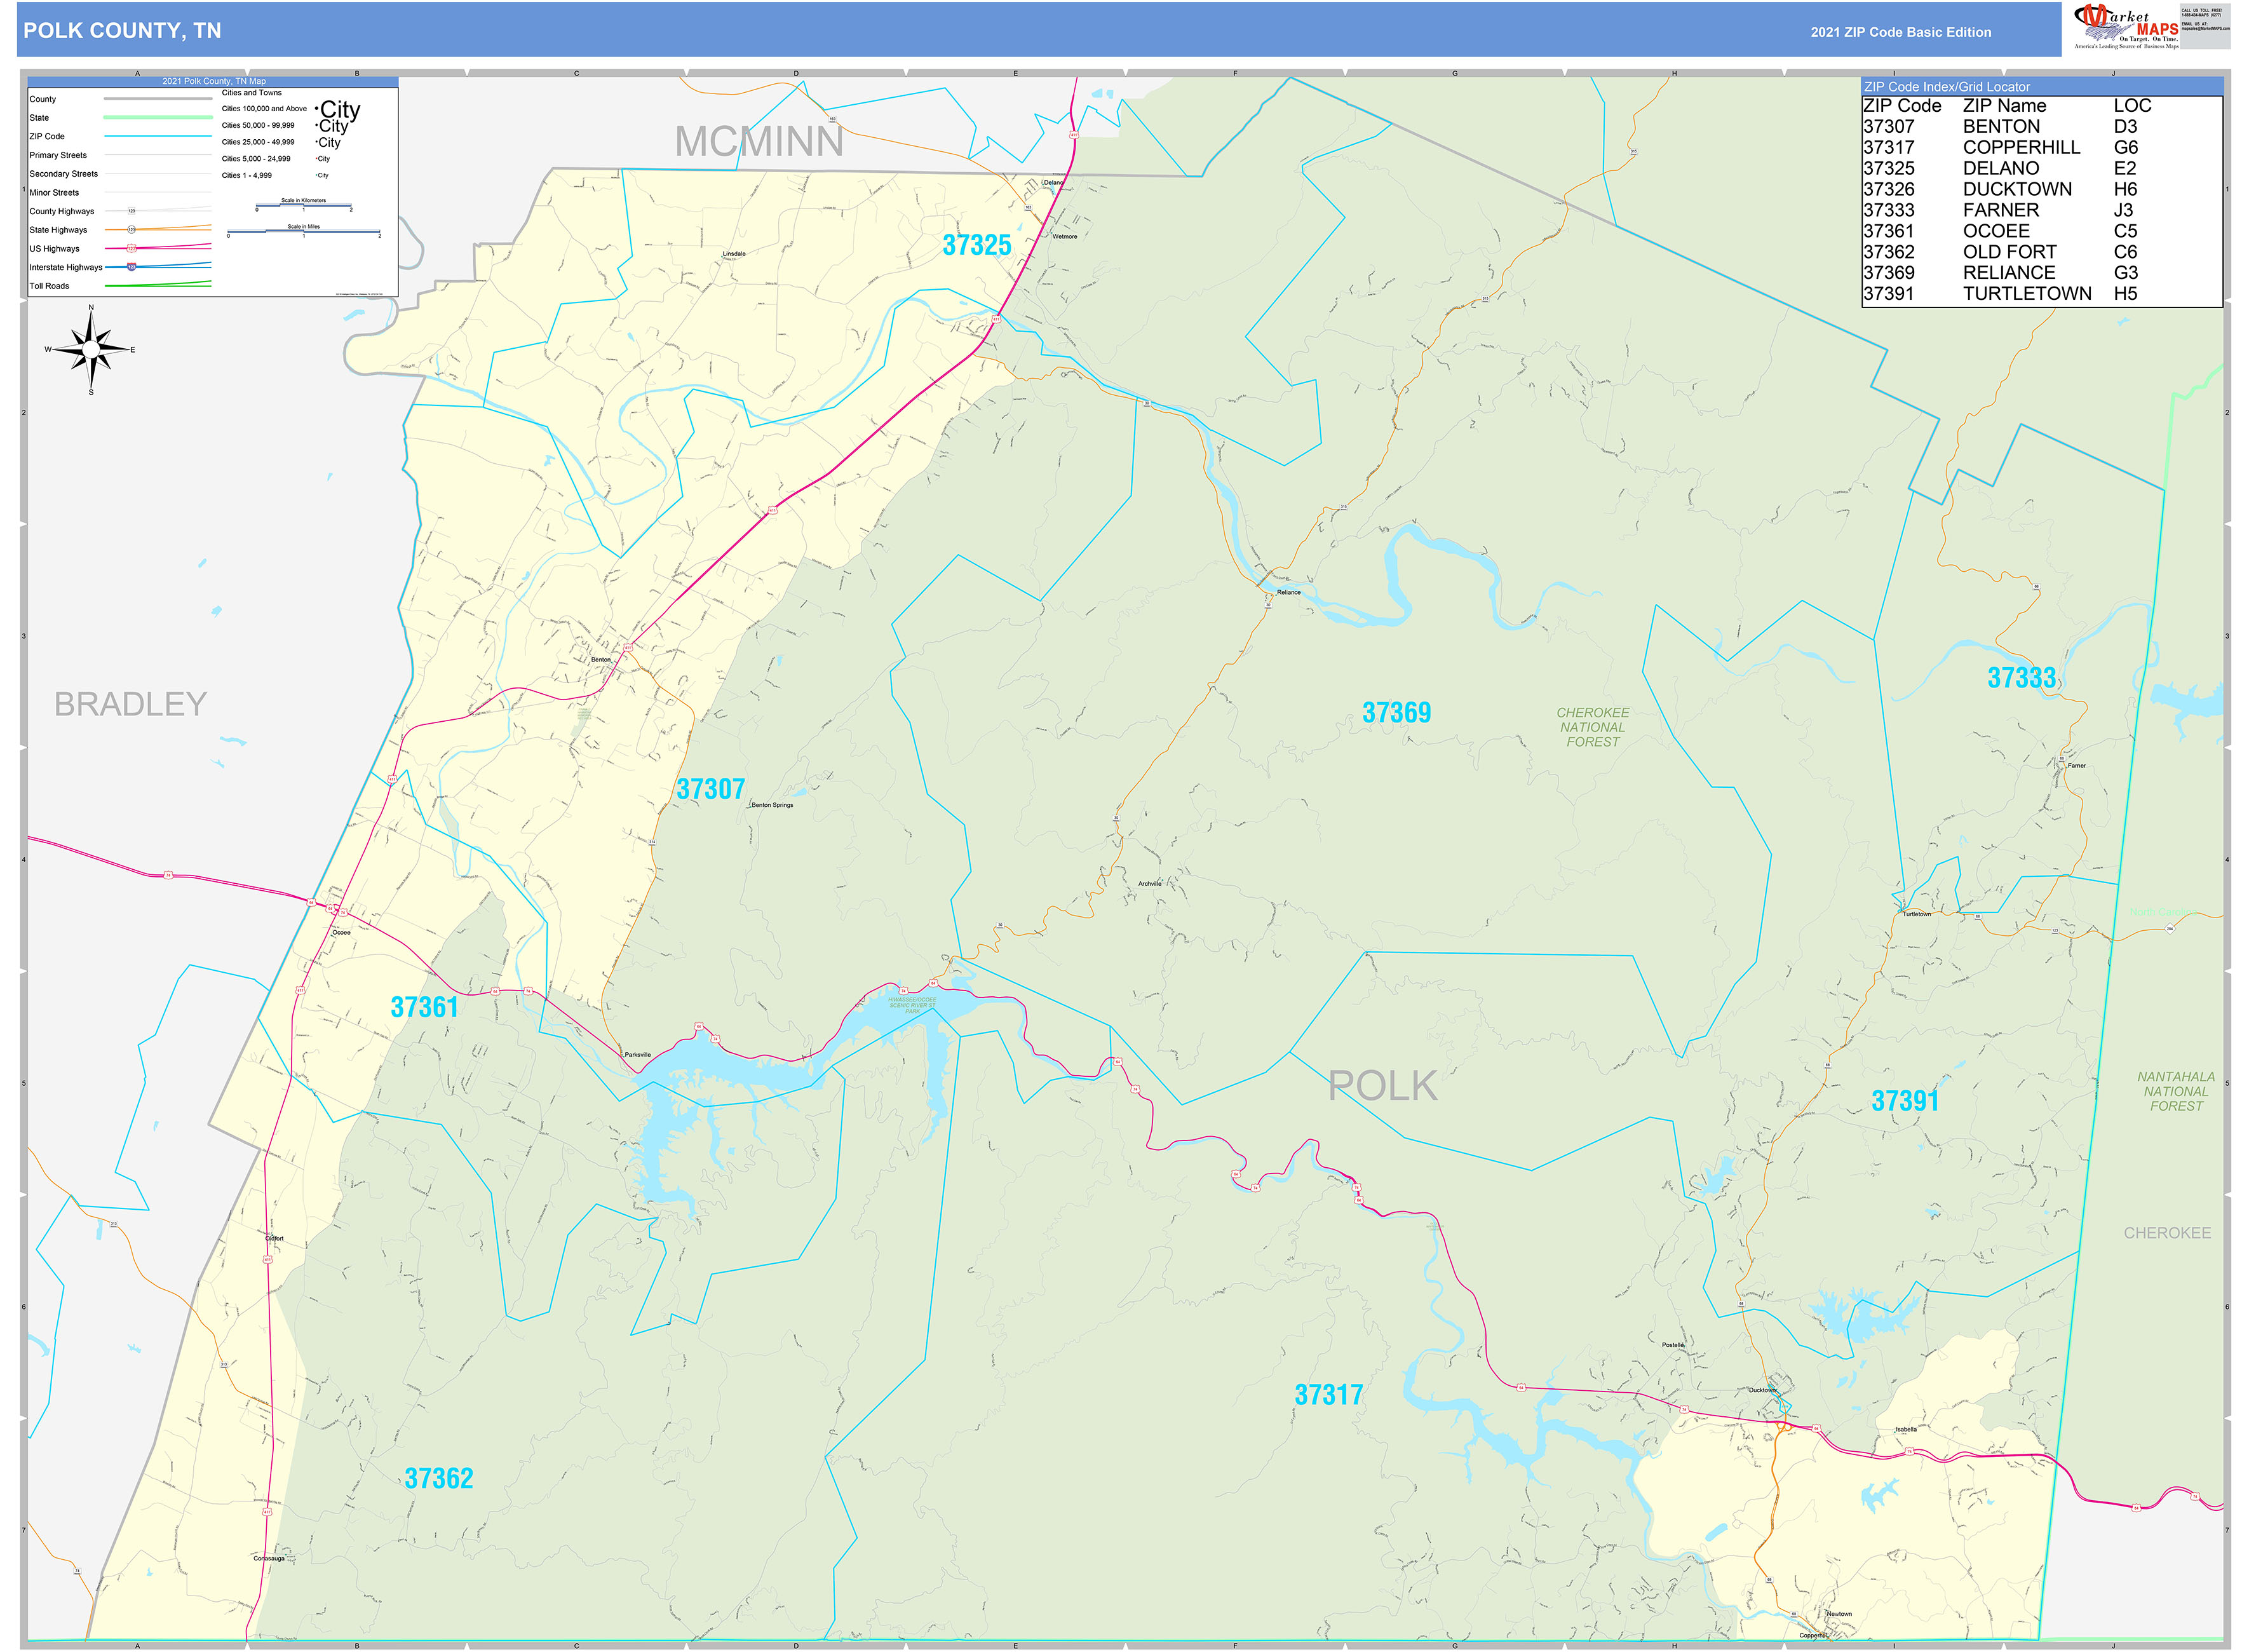The image size is (2242, 1652).
Task: Click the gray CHEROKEE county label
Action: coord(2167,1233)
